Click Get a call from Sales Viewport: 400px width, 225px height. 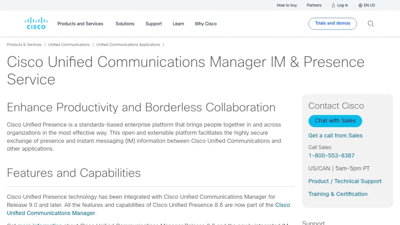tap(335, 135)
